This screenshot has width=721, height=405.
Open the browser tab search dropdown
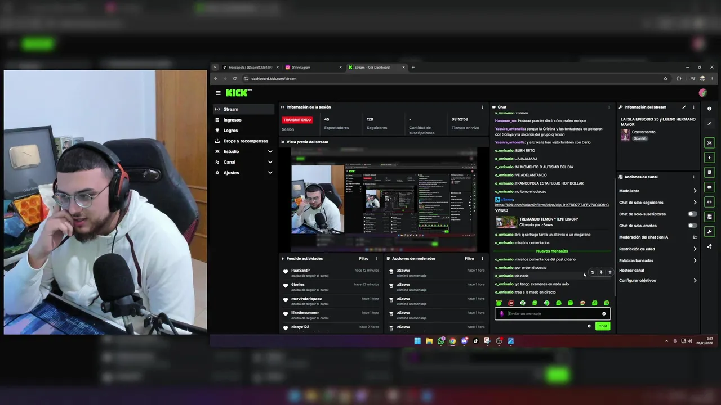[215, 67]
